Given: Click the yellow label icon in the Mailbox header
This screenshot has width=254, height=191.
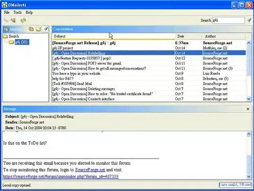Looking at the screenshot, I should tap(38, 29).
